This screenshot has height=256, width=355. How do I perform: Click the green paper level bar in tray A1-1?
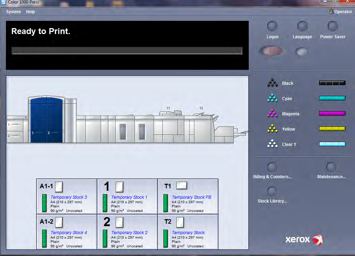pyautogui.click(x=44, y=203)
